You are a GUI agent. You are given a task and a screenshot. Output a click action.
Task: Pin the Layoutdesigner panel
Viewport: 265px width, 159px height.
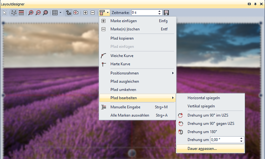pyautogui.click(x=255, y=4)
